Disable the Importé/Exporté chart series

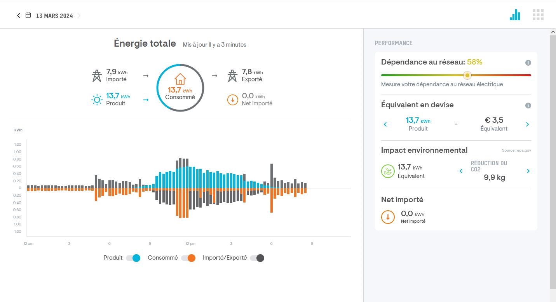pos(257,258)
